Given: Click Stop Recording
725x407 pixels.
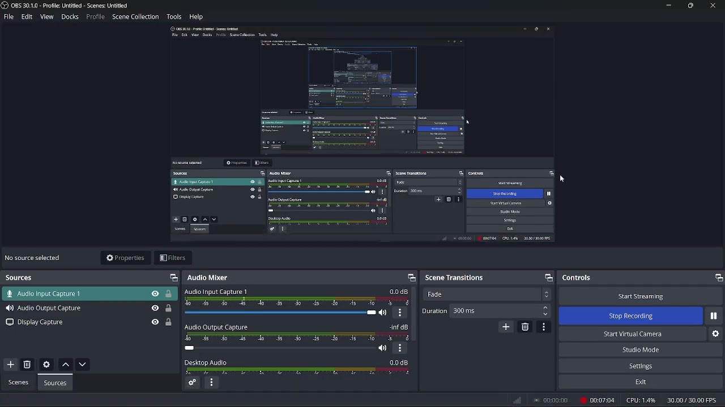Looking at the screenshot, I should (631, 316).
